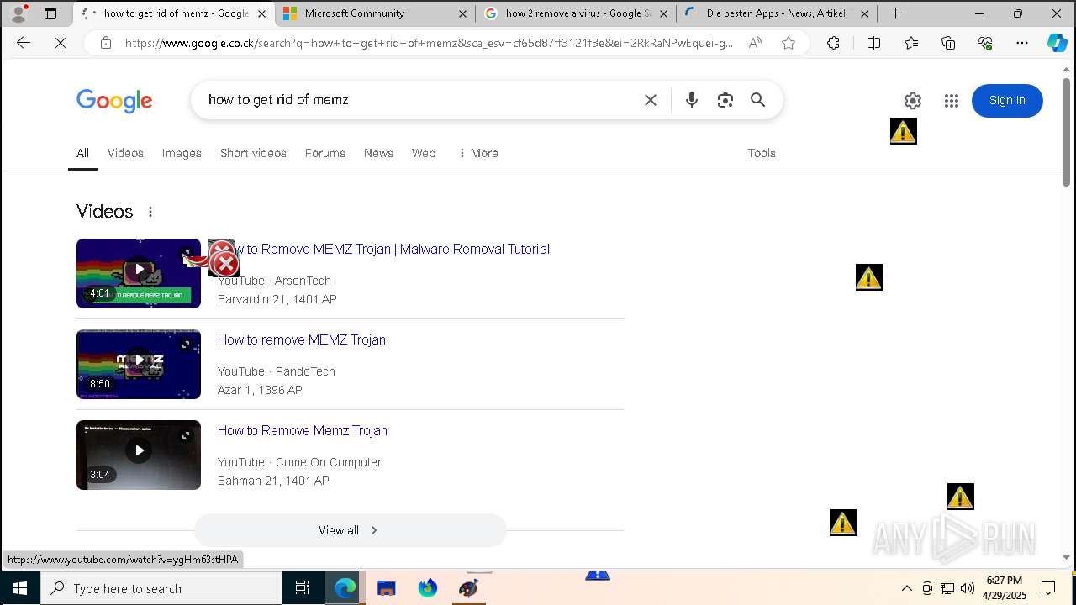Switch to the Web results tab
1076x605 pixels.
pyautogui.click(x=424, y=153)
